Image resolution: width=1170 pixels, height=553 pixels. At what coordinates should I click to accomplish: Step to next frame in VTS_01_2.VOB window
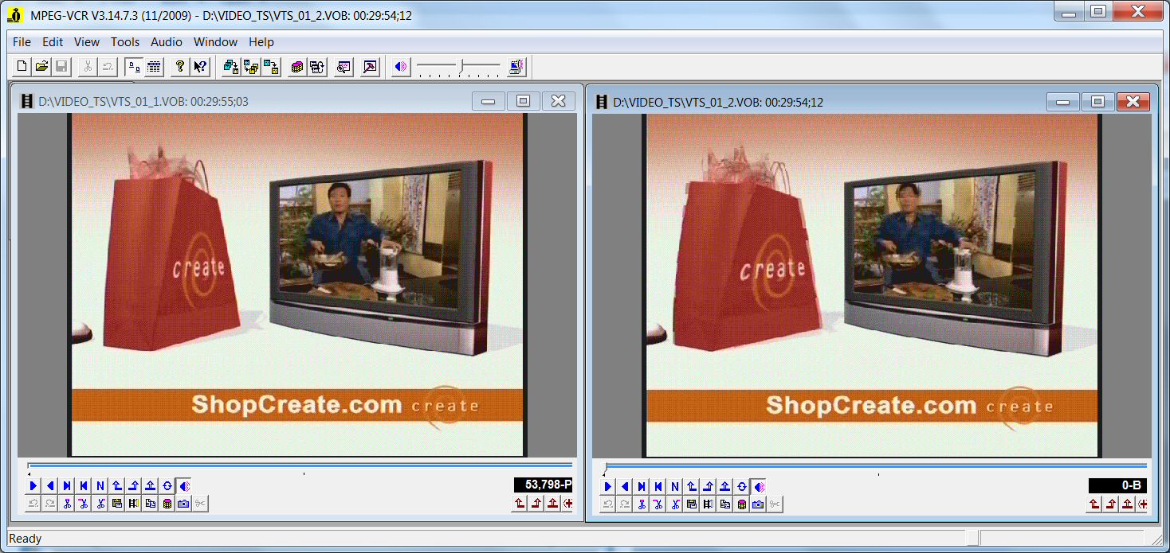pos(641,485)
